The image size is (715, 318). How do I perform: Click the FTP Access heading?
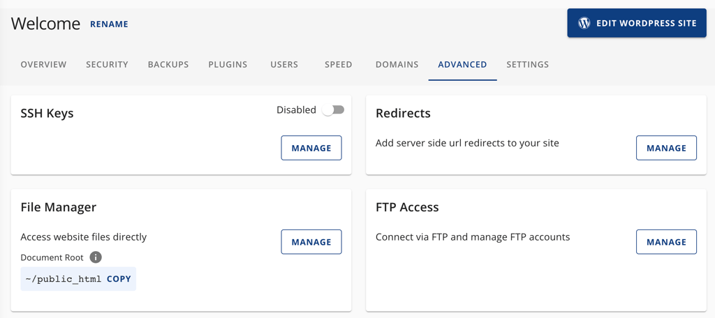coord(407,207)
